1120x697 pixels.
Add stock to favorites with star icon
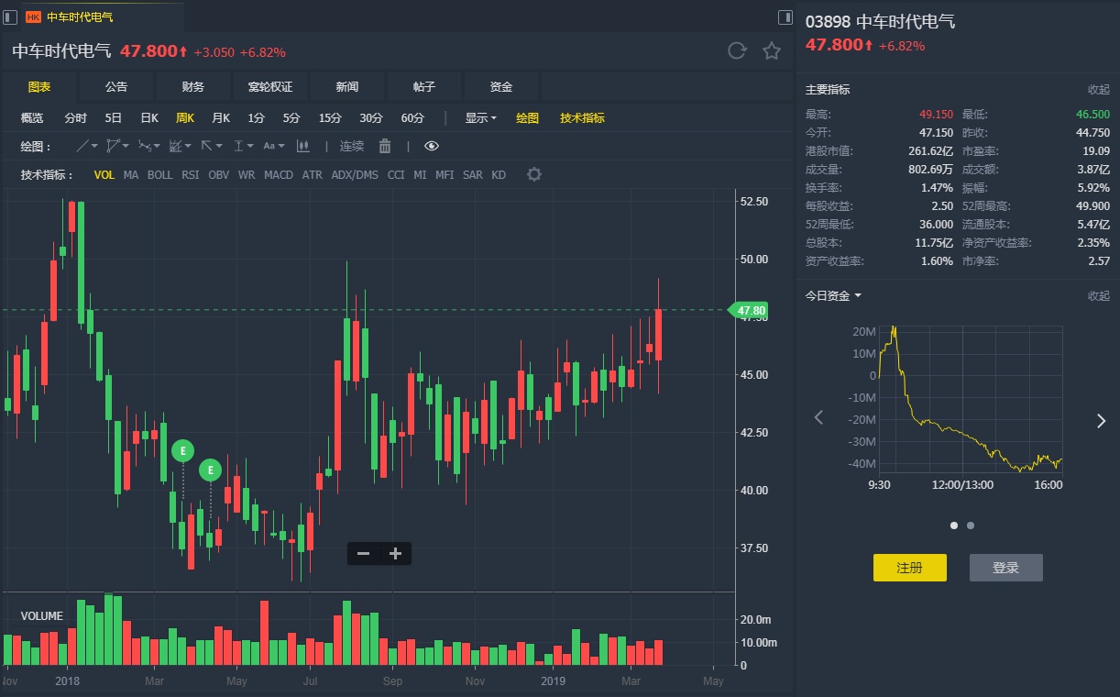772,50
